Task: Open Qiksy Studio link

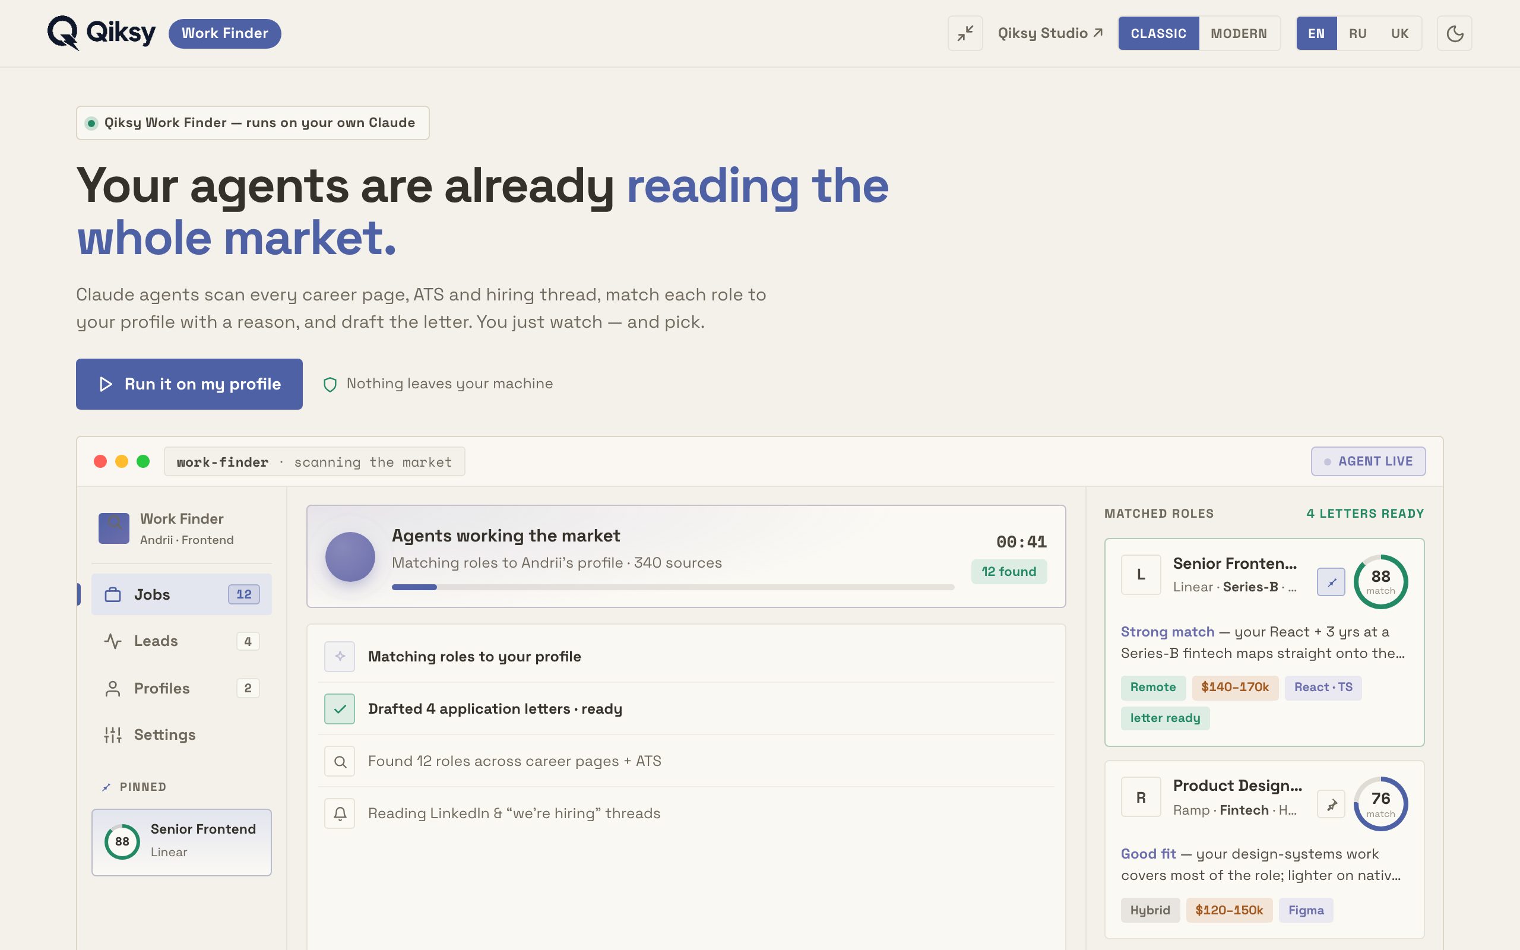Action: click(x=1050, y=33)
